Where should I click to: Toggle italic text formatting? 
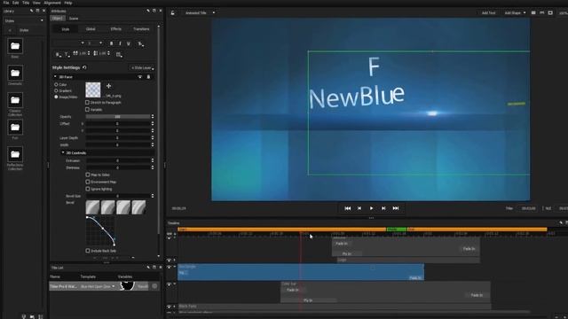click(120, 43)
